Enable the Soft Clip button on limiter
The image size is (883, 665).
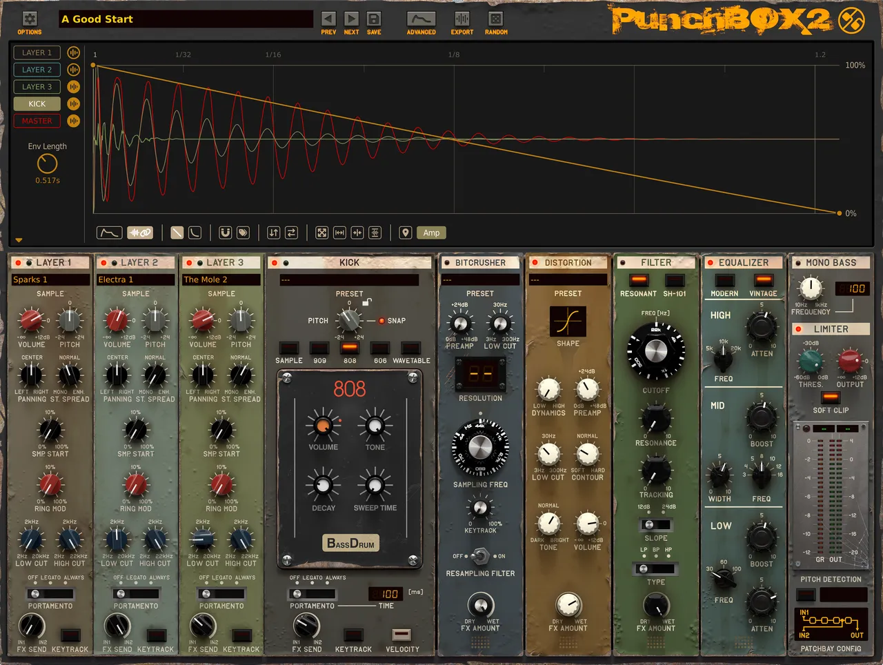coord(831,397)
